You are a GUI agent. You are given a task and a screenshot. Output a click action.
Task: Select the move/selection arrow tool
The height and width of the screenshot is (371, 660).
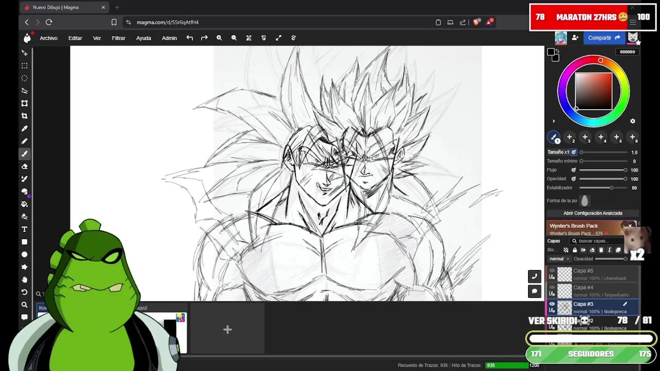(x=24, y=53)
